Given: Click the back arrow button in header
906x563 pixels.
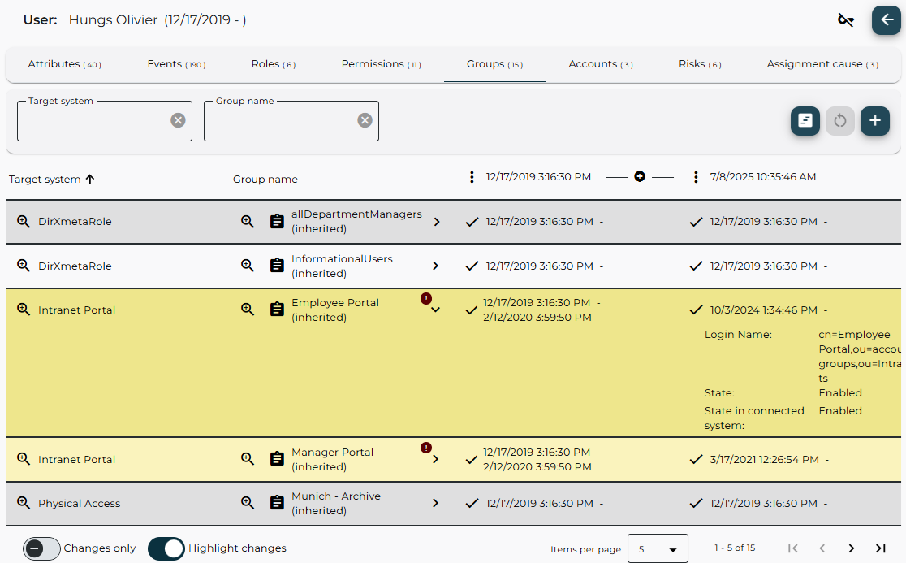Looking at the screenshot, I should pyautogui.click(x=886, y=20).
